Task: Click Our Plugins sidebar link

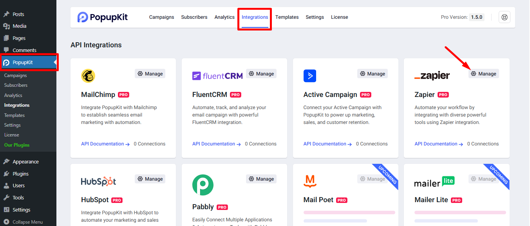Action: 17,145
